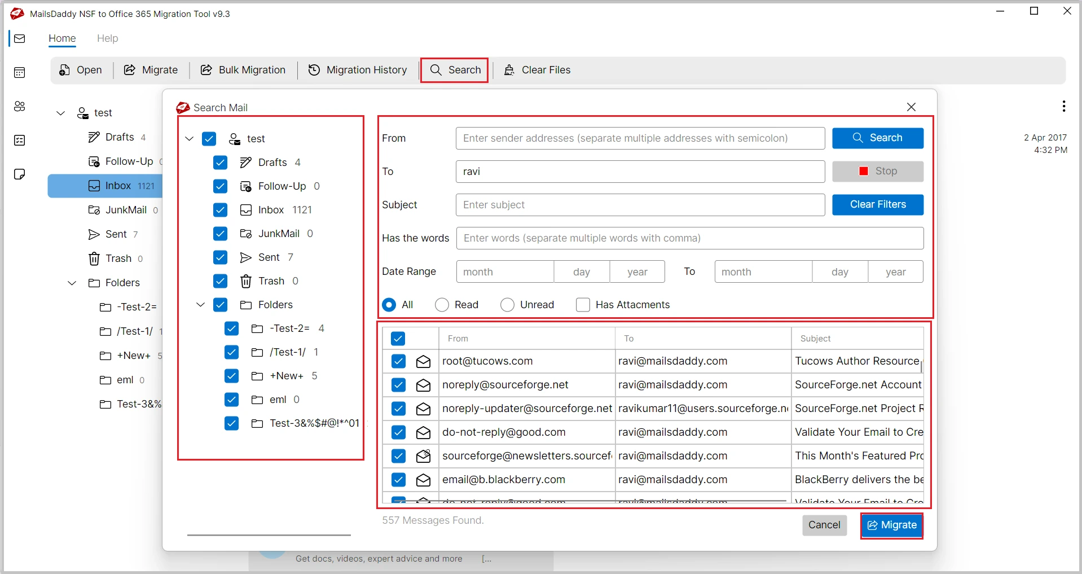
Task: Open the notes icon in left sidebar
Action: pos(20,174)
